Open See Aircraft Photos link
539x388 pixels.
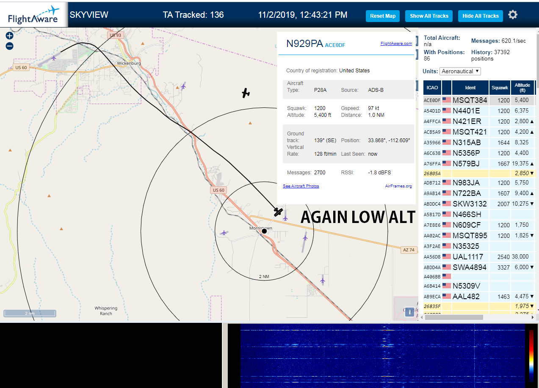click(x=301, y=186)
